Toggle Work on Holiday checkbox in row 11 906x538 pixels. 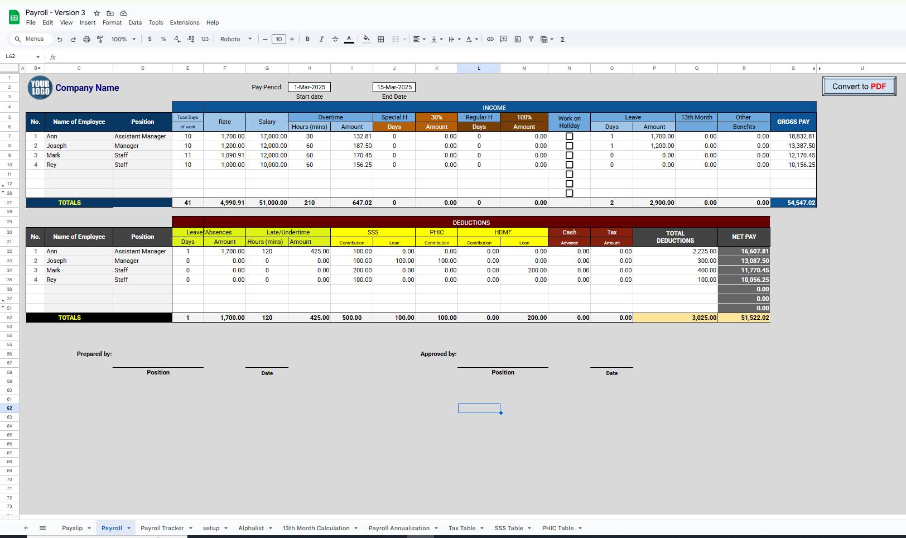click(x=570, y=174)
